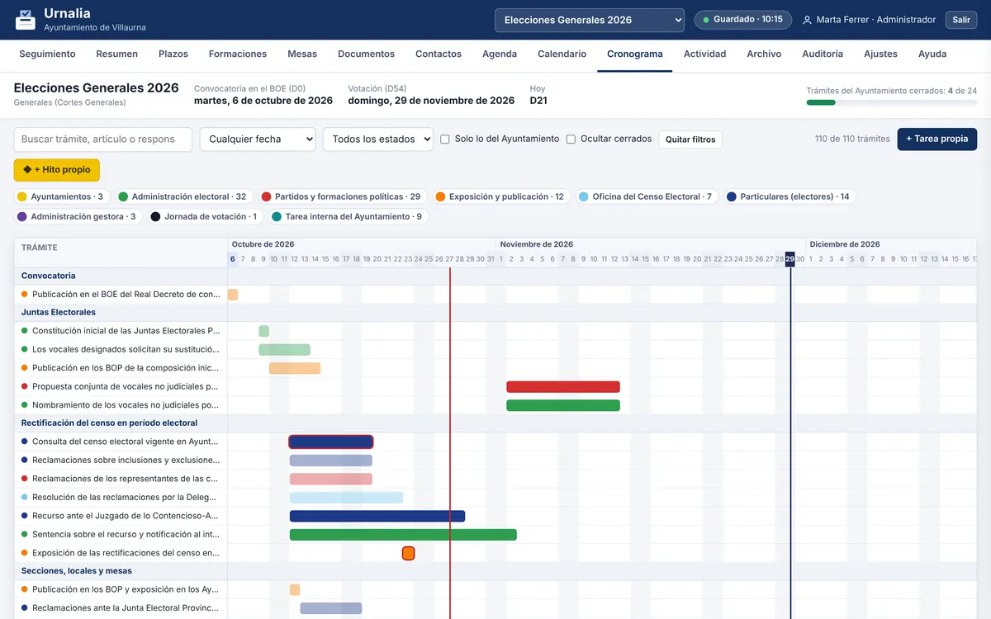Toggle Ocultar cerrados checkbox
The width and height of the screenshot is (991, 619).
(x=571, y=139)
